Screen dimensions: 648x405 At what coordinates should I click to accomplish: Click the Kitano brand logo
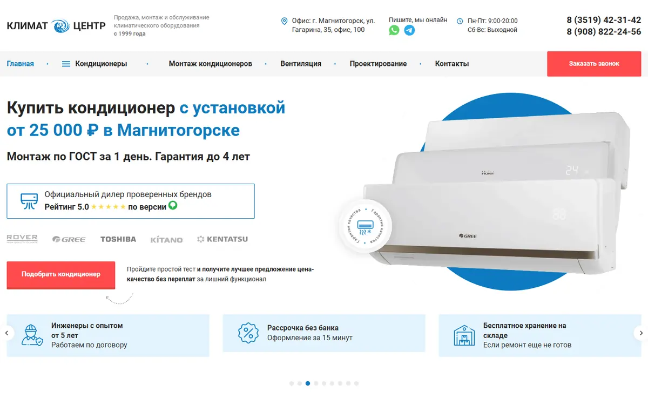[166, 239]
